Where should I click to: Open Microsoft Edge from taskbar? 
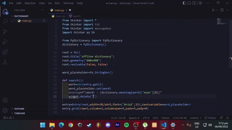(61, 125)
